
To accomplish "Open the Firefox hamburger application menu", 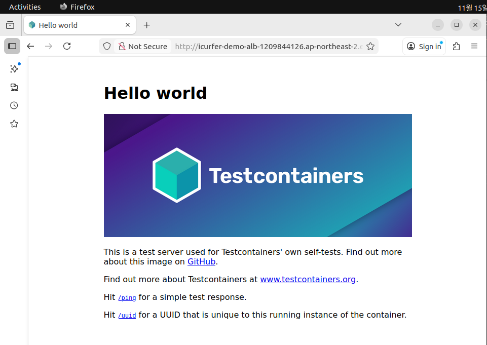I will [474, 46].
